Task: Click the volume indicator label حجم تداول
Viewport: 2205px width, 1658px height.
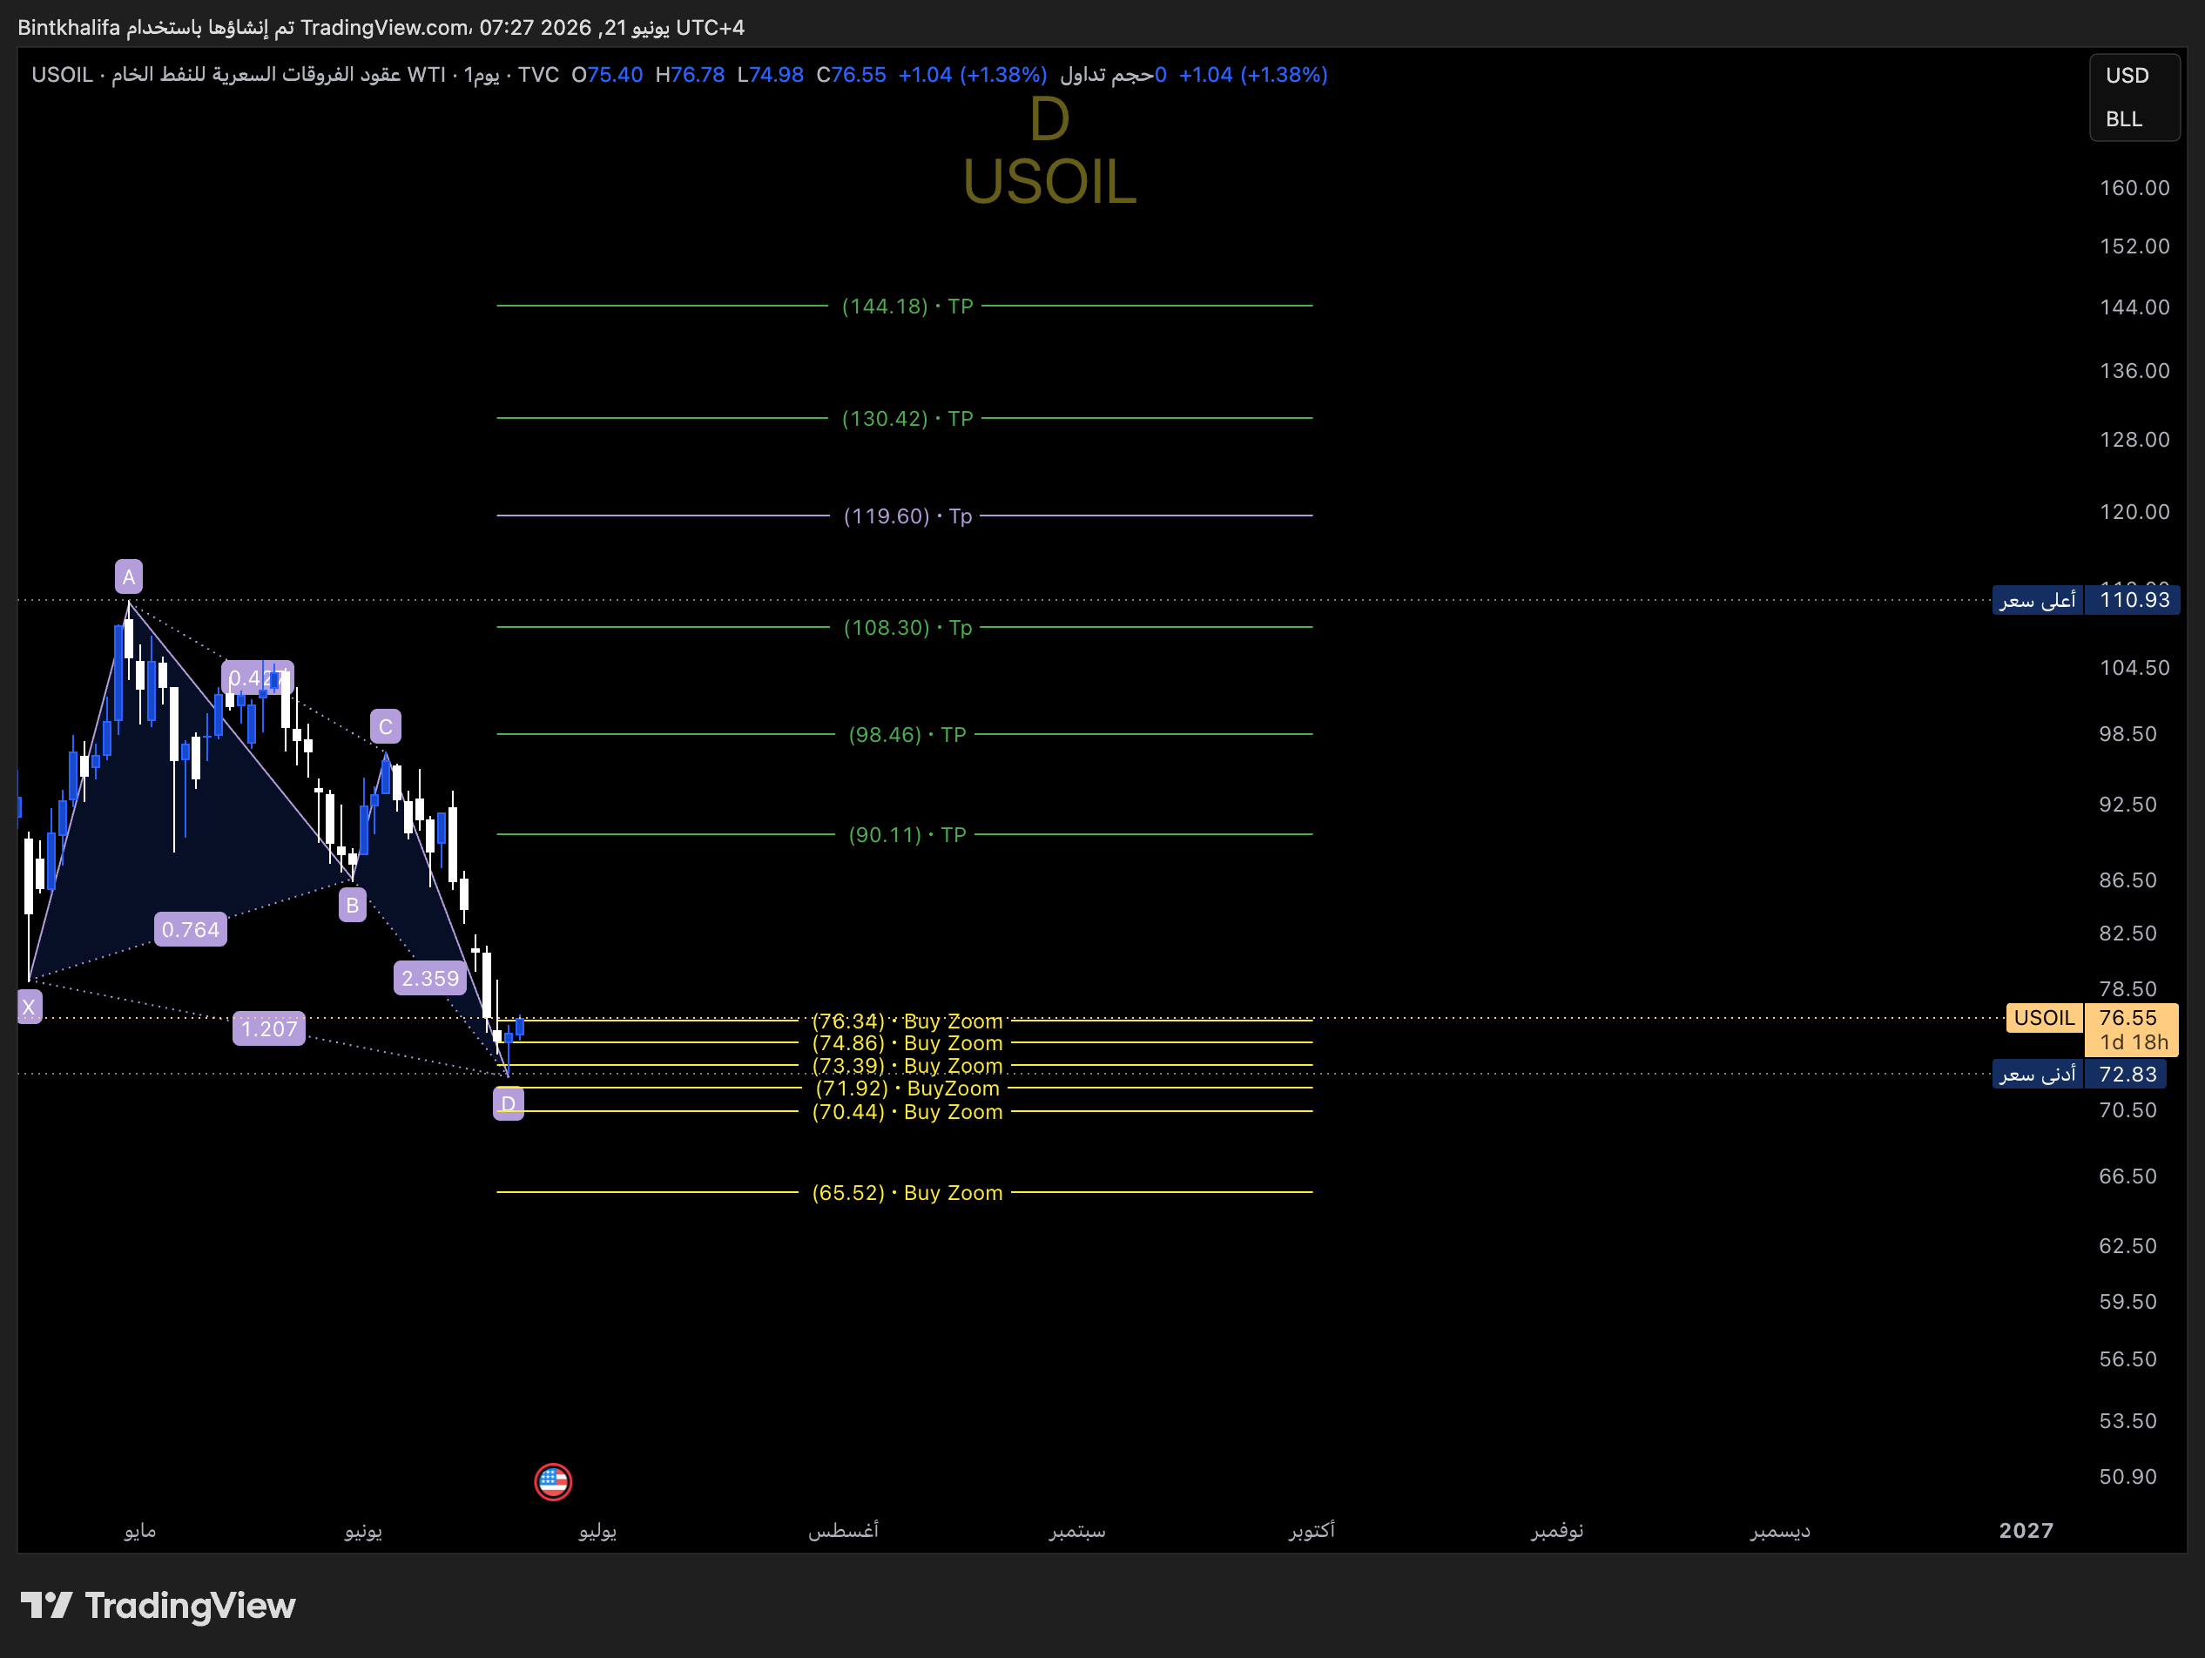Action: coord(1107,75)
